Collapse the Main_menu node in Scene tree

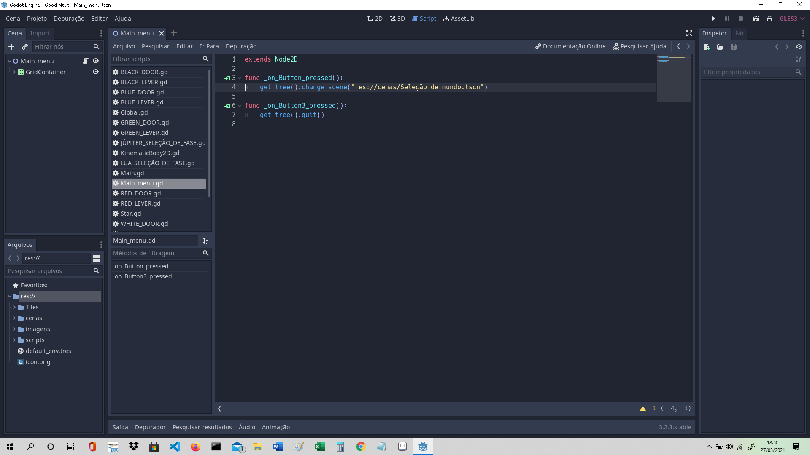9,61
